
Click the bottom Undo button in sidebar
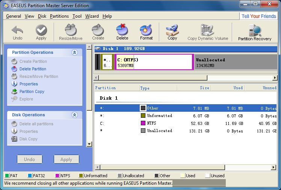pos(30,159)
